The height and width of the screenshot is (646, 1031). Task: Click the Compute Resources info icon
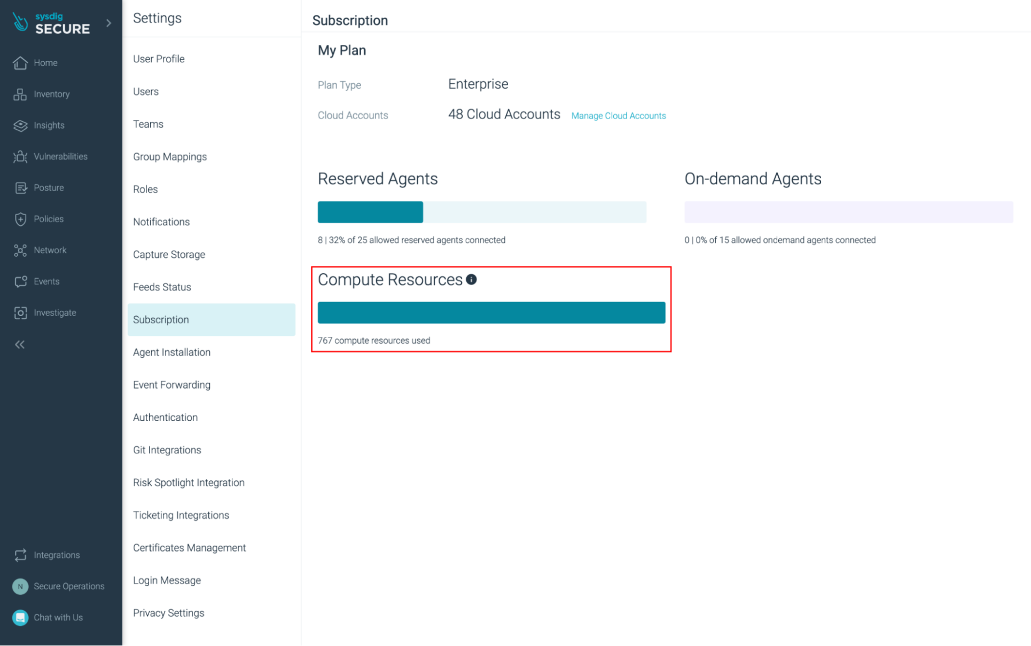coord(471,280)
